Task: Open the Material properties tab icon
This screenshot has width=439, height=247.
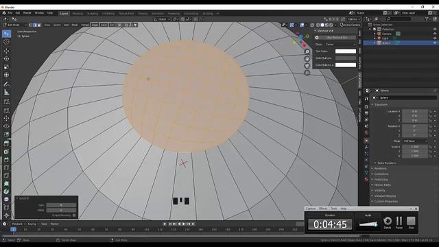Action: tap(366, 179)
